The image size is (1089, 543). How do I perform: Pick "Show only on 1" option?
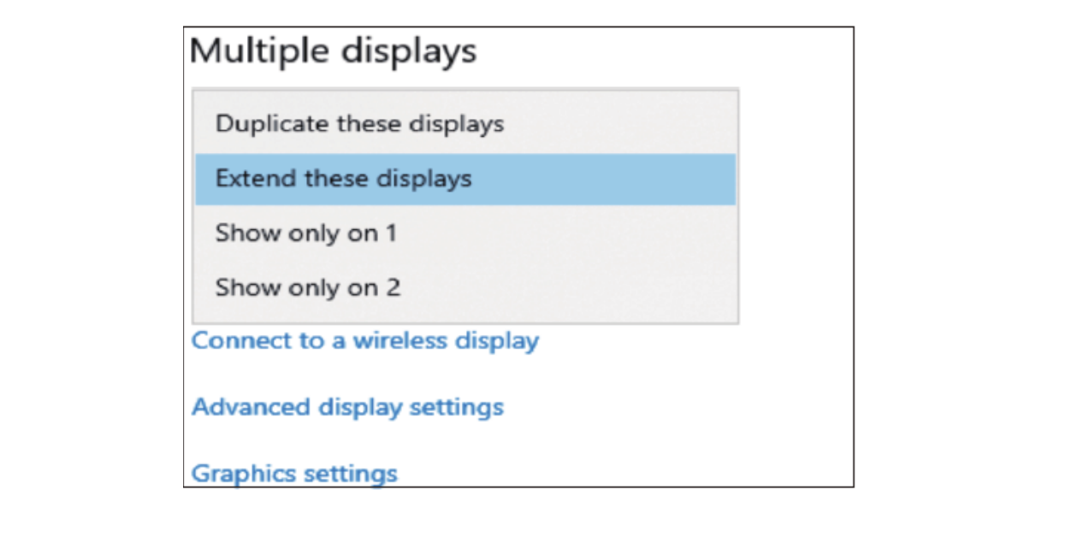tap(465, 233)
